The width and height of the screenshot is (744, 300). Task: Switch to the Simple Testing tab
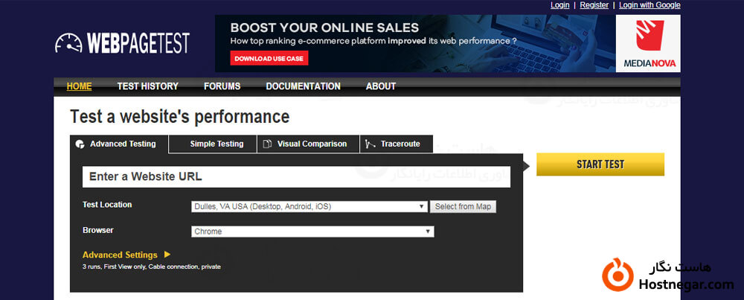(217, 144)
